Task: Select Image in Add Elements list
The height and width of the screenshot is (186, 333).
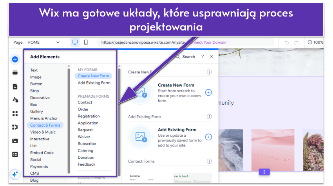Action: point(36,77)
